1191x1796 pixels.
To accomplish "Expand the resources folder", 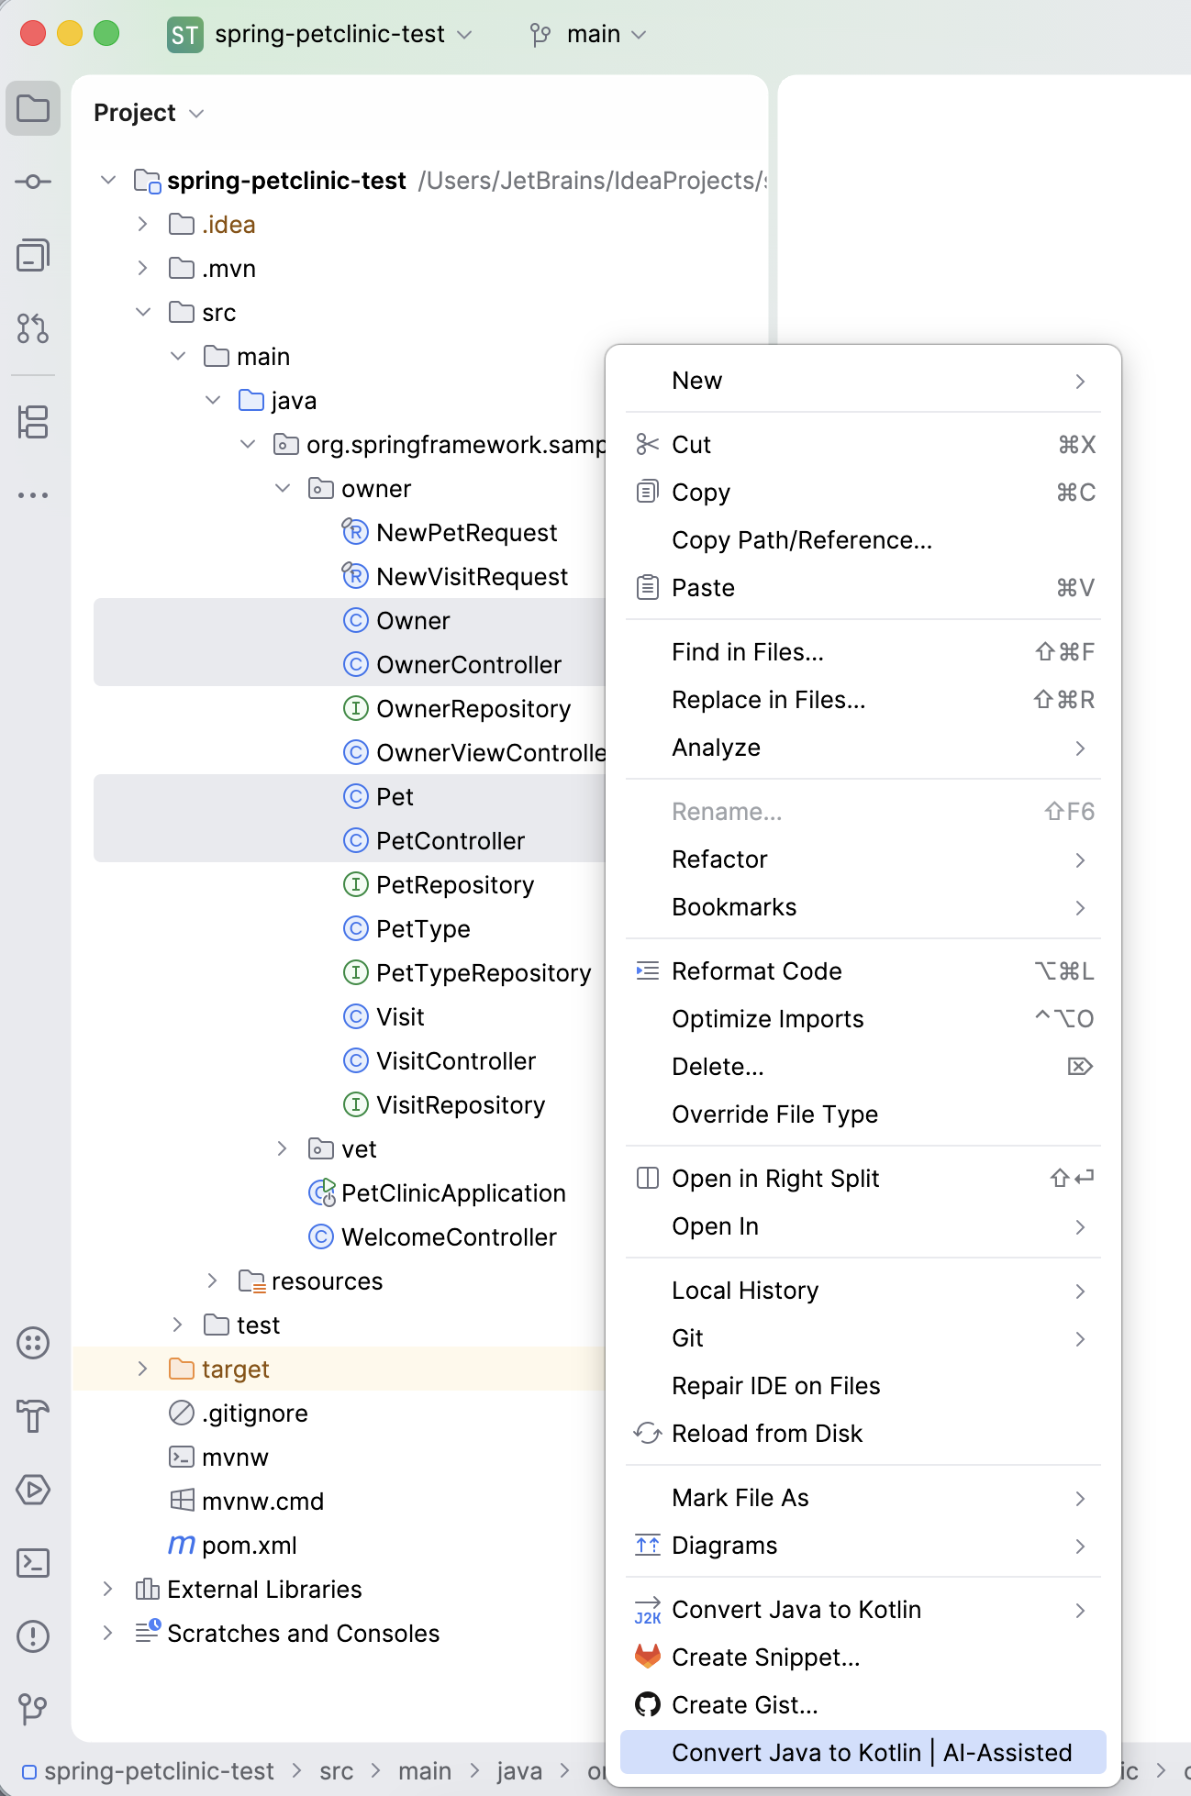I will (213, 1280).
